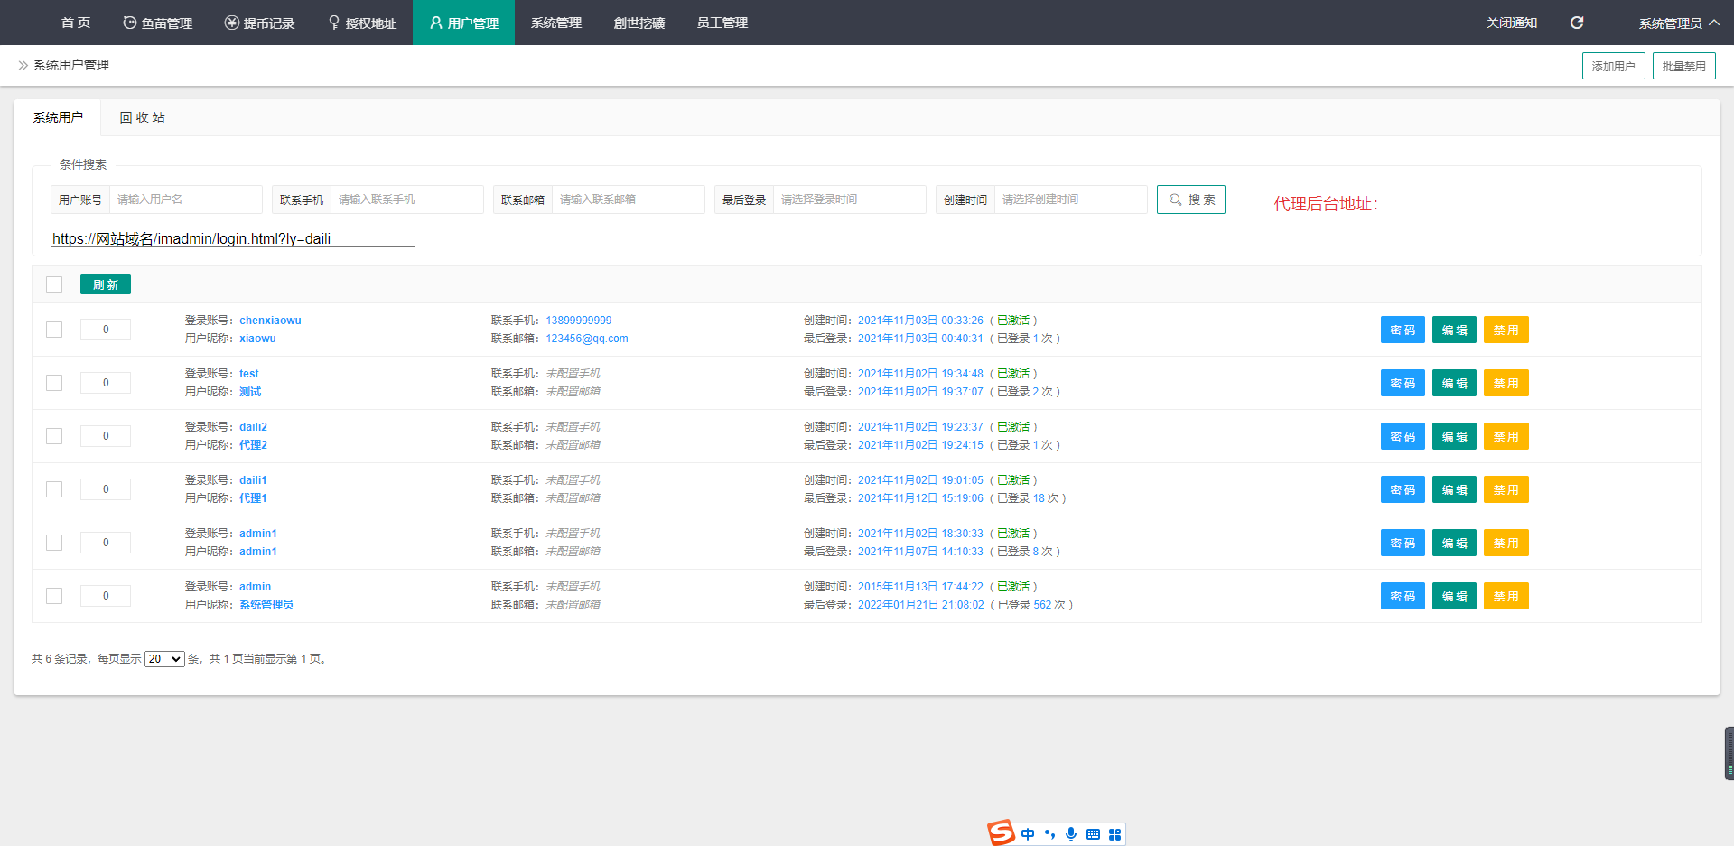Check the checkbox for user chenxiaowu
The height and width of the screenshot is (846, 1734).
pyautogui.click(x=54, y=330)
